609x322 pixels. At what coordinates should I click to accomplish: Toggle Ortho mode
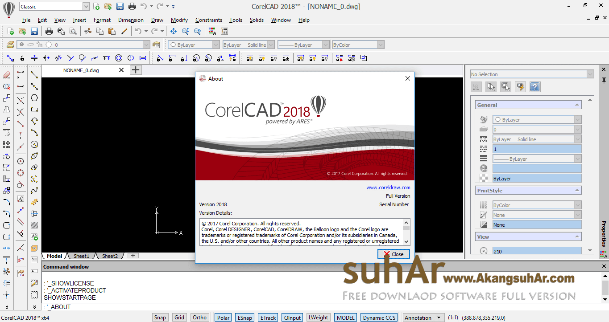pyautogui.click(x=199, y=318)
